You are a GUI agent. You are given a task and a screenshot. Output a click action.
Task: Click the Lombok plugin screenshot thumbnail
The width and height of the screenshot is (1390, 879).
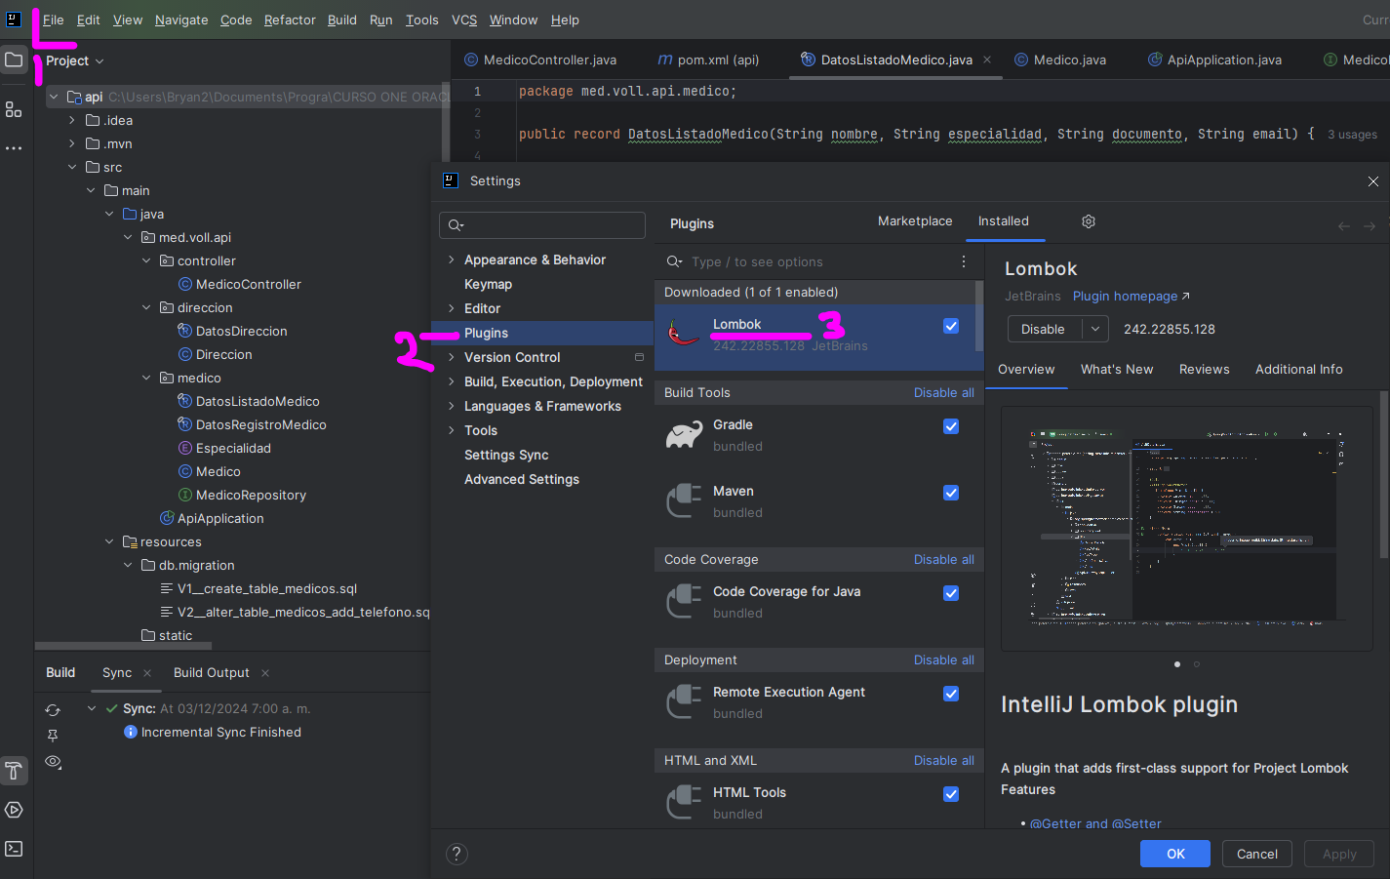(x=1187, y=528)
